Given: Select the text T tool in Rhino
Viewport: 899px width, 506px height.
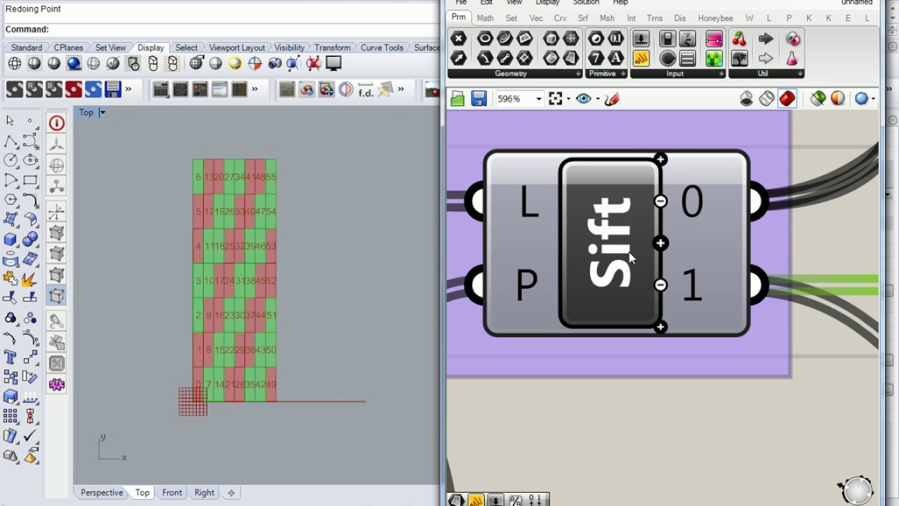Looking at the screenshot, I should [11, 358].
